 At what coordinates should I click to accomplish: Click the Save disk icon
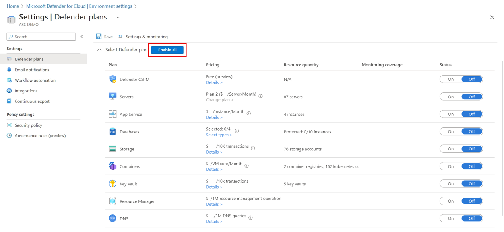(x=99, y=36)
